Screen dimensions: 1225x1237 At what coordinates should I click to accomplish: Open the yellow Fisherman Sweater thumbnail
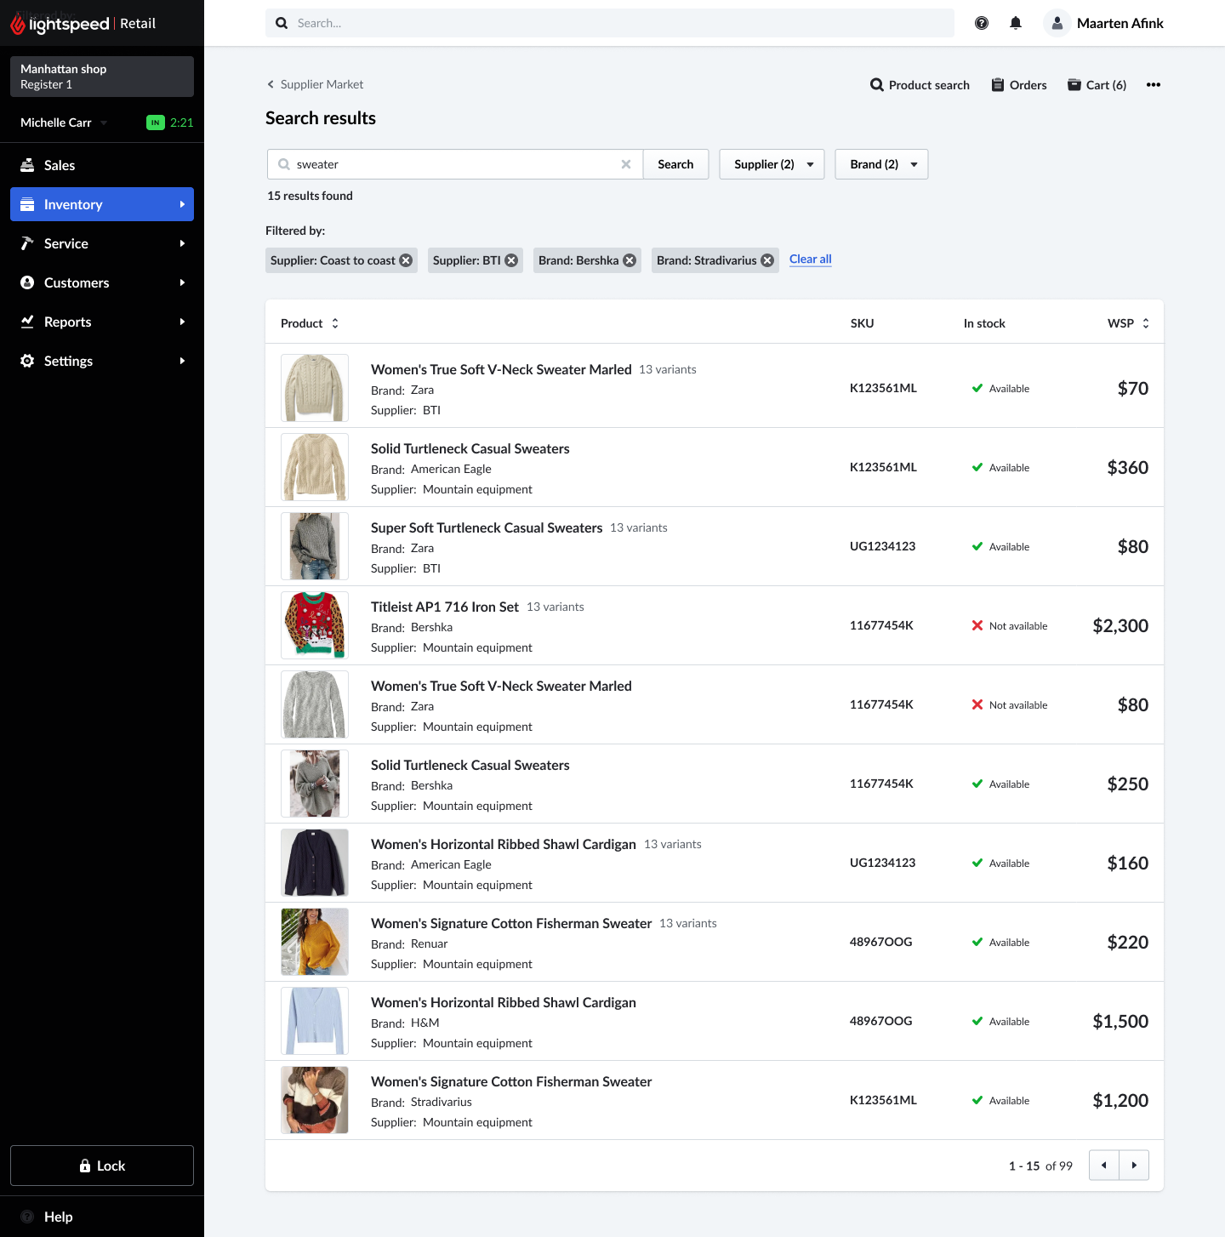pos(315,942)
